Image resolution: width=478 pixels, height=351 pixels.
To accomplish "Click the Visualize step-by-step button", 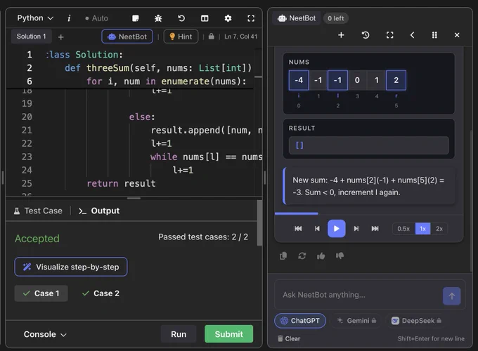I will coord(71,267).
